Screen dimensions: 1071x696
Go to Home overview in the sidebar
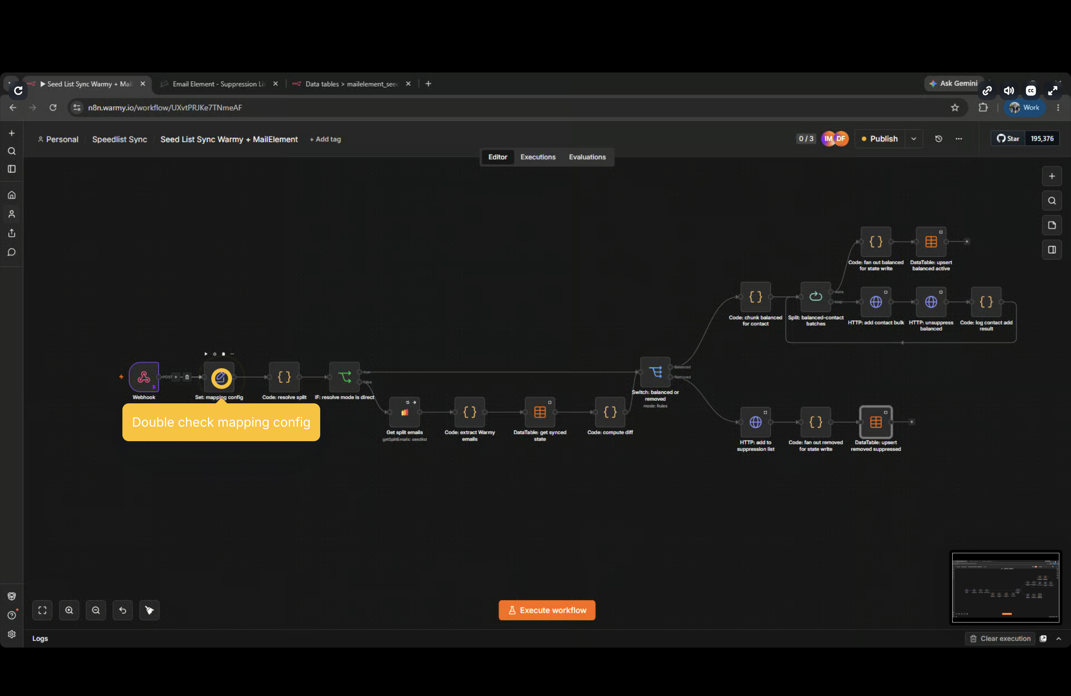tap(12, 195)
